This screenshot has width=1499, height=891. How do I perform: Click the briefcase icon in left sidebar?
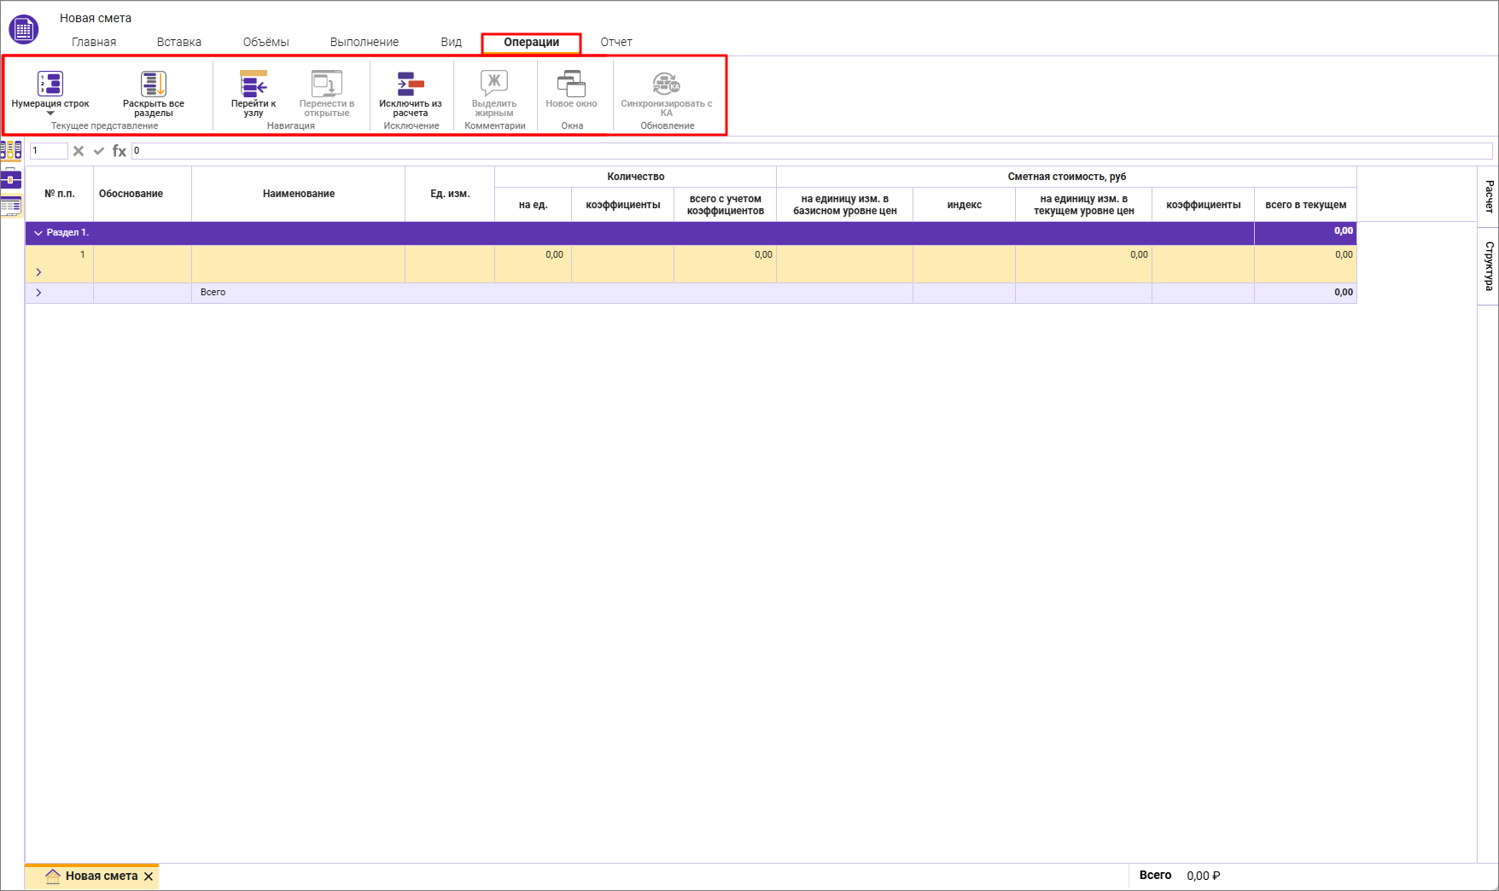pos(11,179)
